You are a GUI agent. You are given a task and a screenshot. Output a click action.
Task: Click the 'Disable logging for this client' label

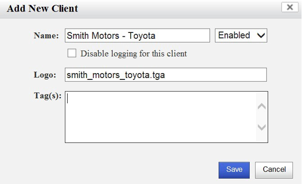134,54
